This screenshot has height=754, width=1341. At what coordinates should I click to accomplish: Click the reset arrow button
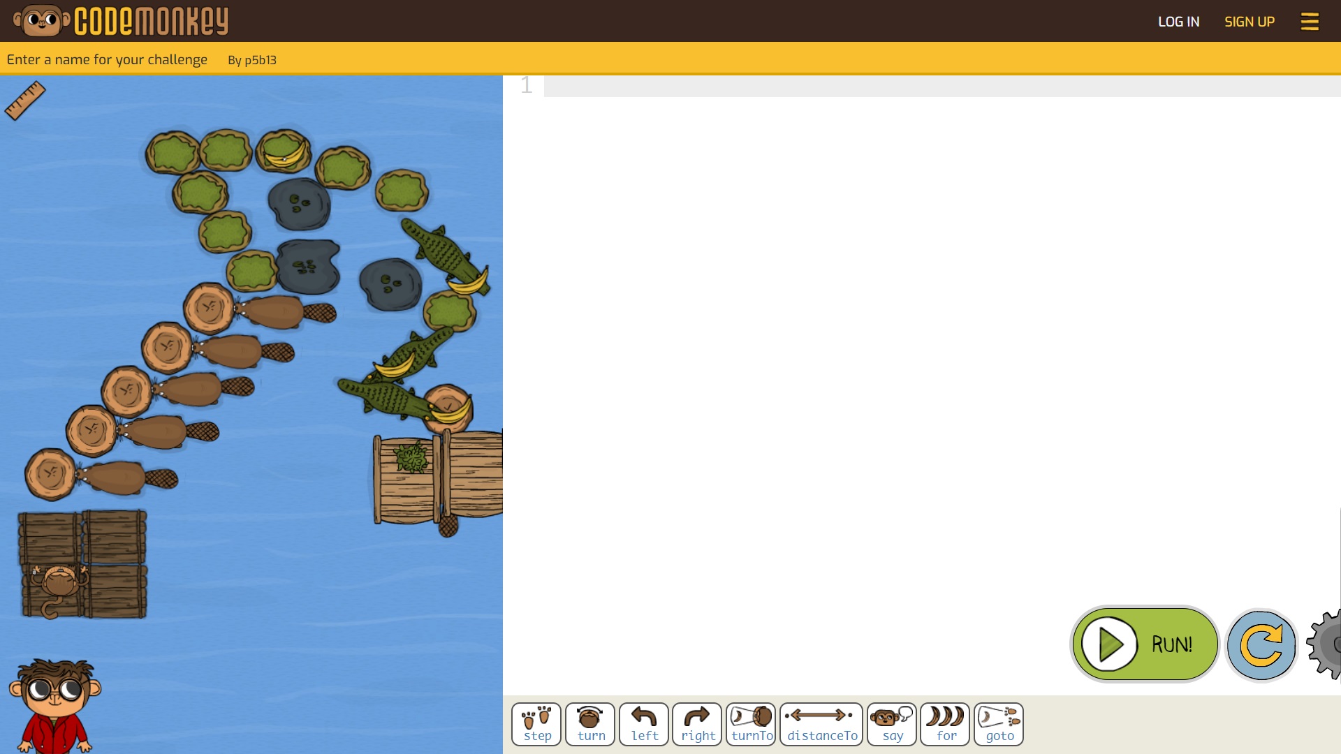point(1261,644)
